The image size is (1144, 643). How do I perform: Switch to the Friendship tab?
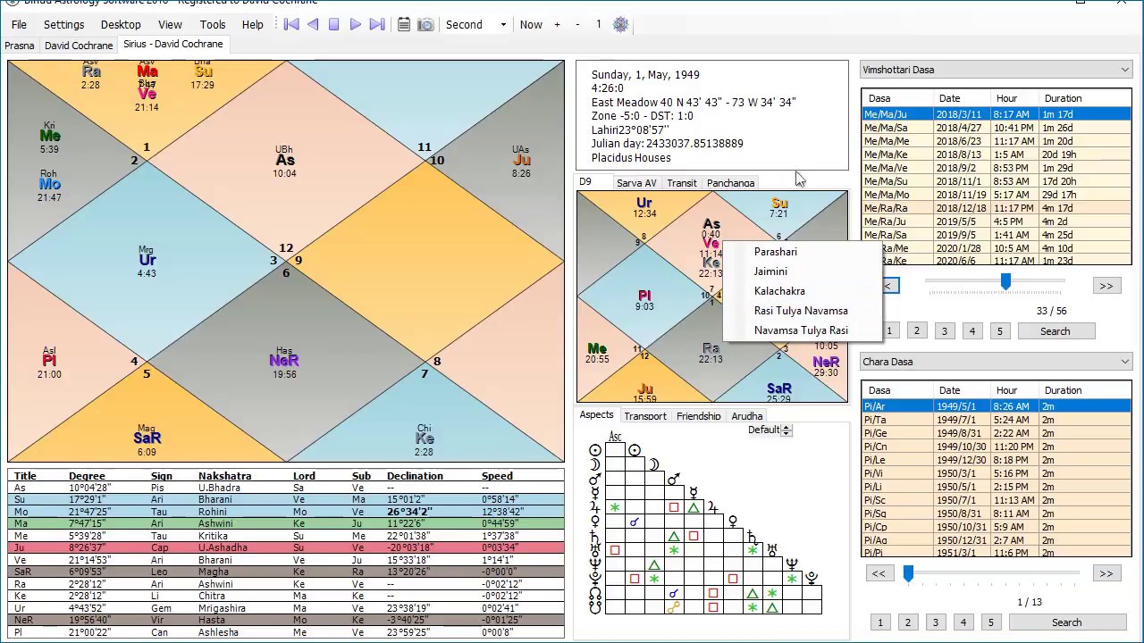(699, 416)
